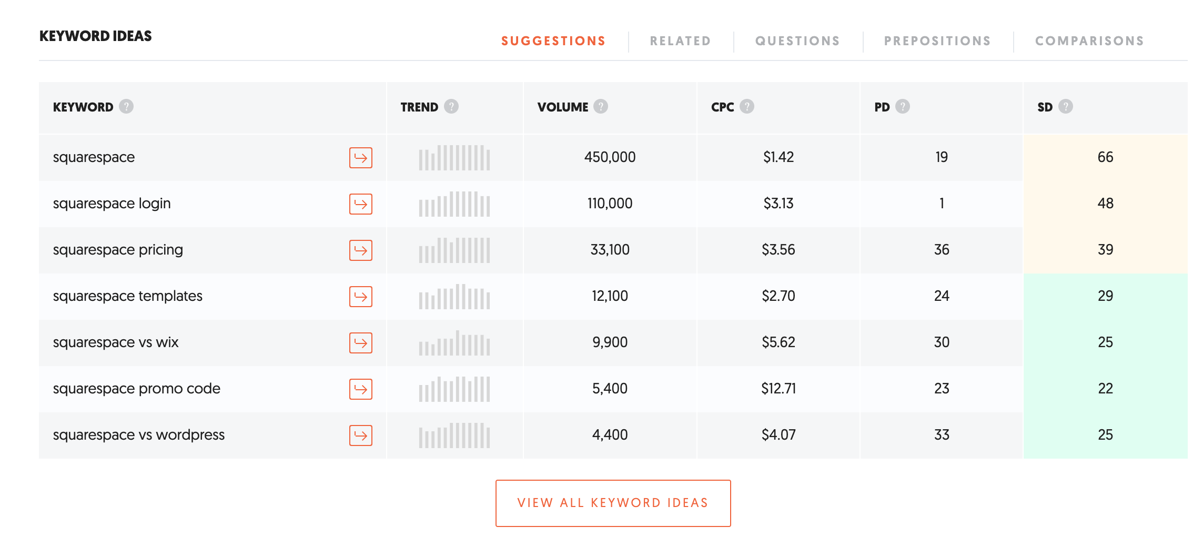This screenshot has height=547, width=1193.
Task: Select the Prepositions tab
Action: [x=937, y=41]
